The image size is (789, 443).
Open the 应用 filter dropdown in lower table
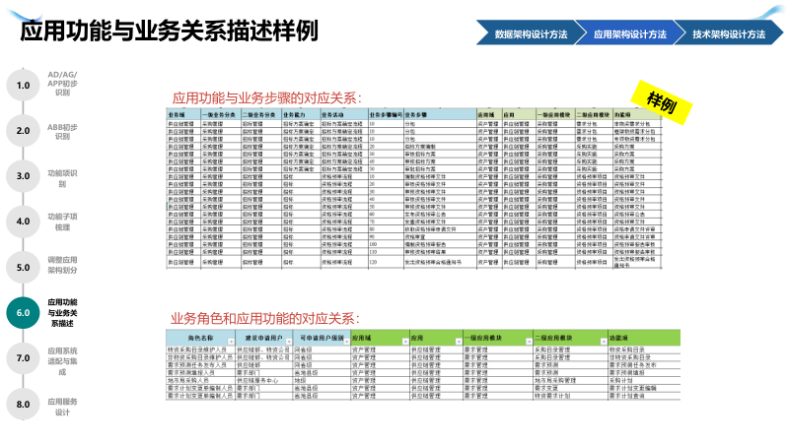(x=459, y=342)
